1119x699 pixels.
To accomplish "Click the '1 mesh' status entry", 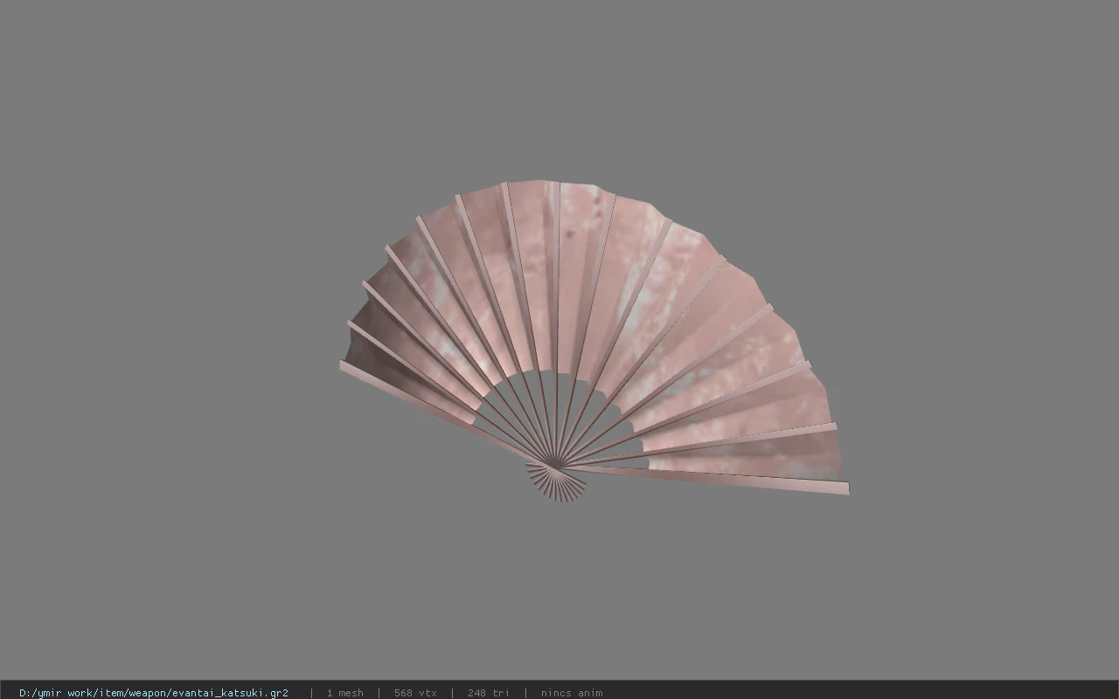I will click(x=344, y=693).
